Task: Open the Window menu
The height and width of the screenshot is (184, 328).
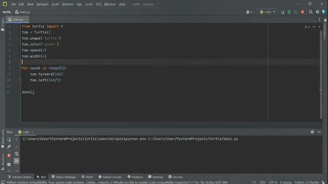Action: [x=110, y=4]
